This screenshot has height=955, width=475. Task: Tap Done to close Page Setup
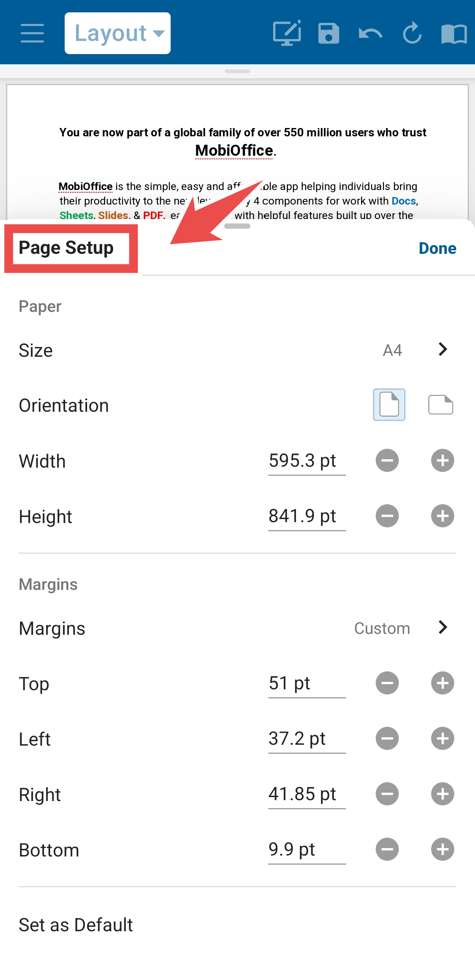(x=438, y=248)
